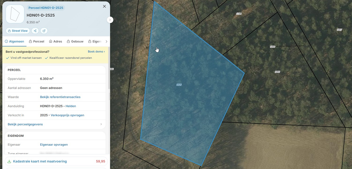Follow the Helden municipality link

71,106
